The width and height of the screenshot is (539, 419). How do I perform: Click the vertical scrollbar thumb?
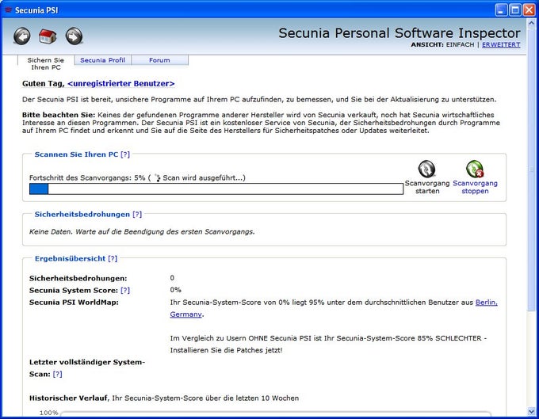point(530,169)
